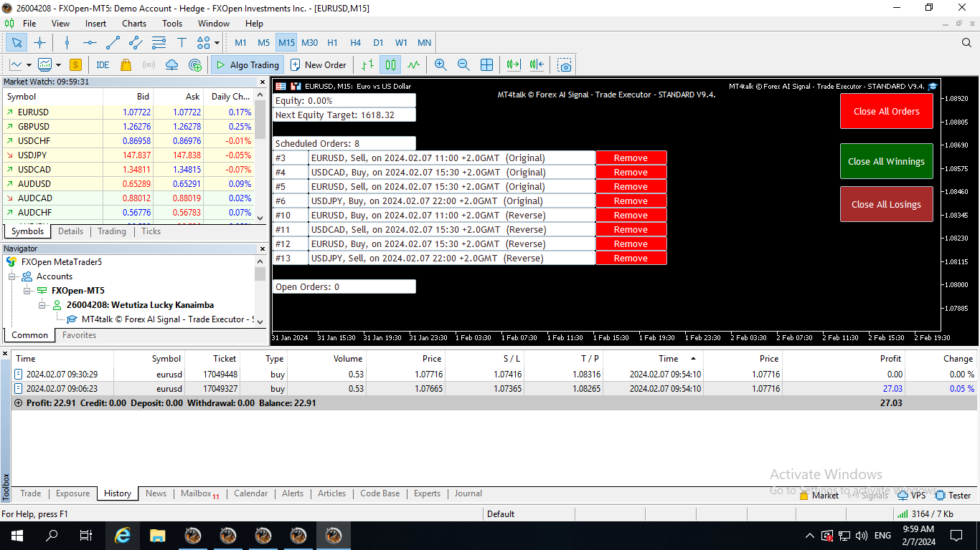Collapse the Accounts tree node
Viewport: 980px width, 550px height.
12,276
